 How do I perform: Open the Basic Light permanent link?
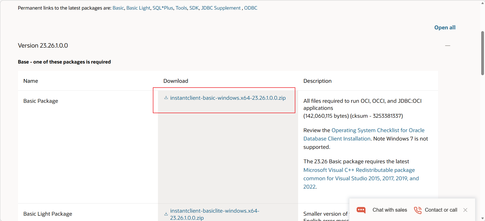coord(138,8)
